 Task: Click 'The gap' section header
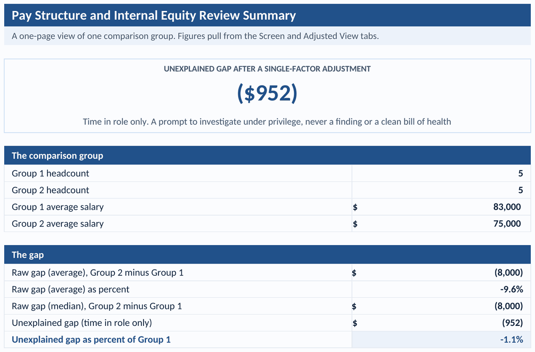tap(267, 255)
